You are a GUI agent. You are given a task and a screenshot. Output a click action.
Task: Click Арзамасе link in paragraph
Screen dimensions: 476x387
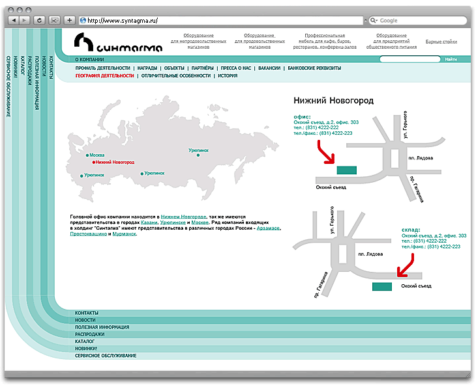click(268, 228)
